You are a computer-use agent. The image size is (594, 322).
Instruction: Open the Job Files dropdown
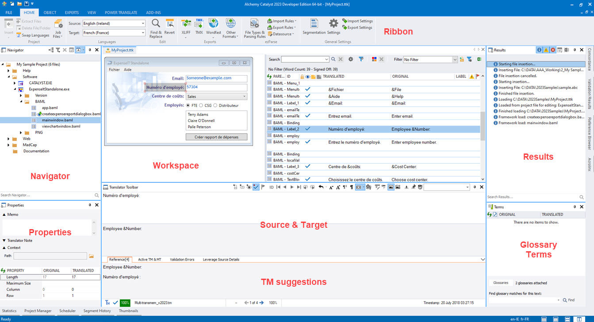[58, 29]
